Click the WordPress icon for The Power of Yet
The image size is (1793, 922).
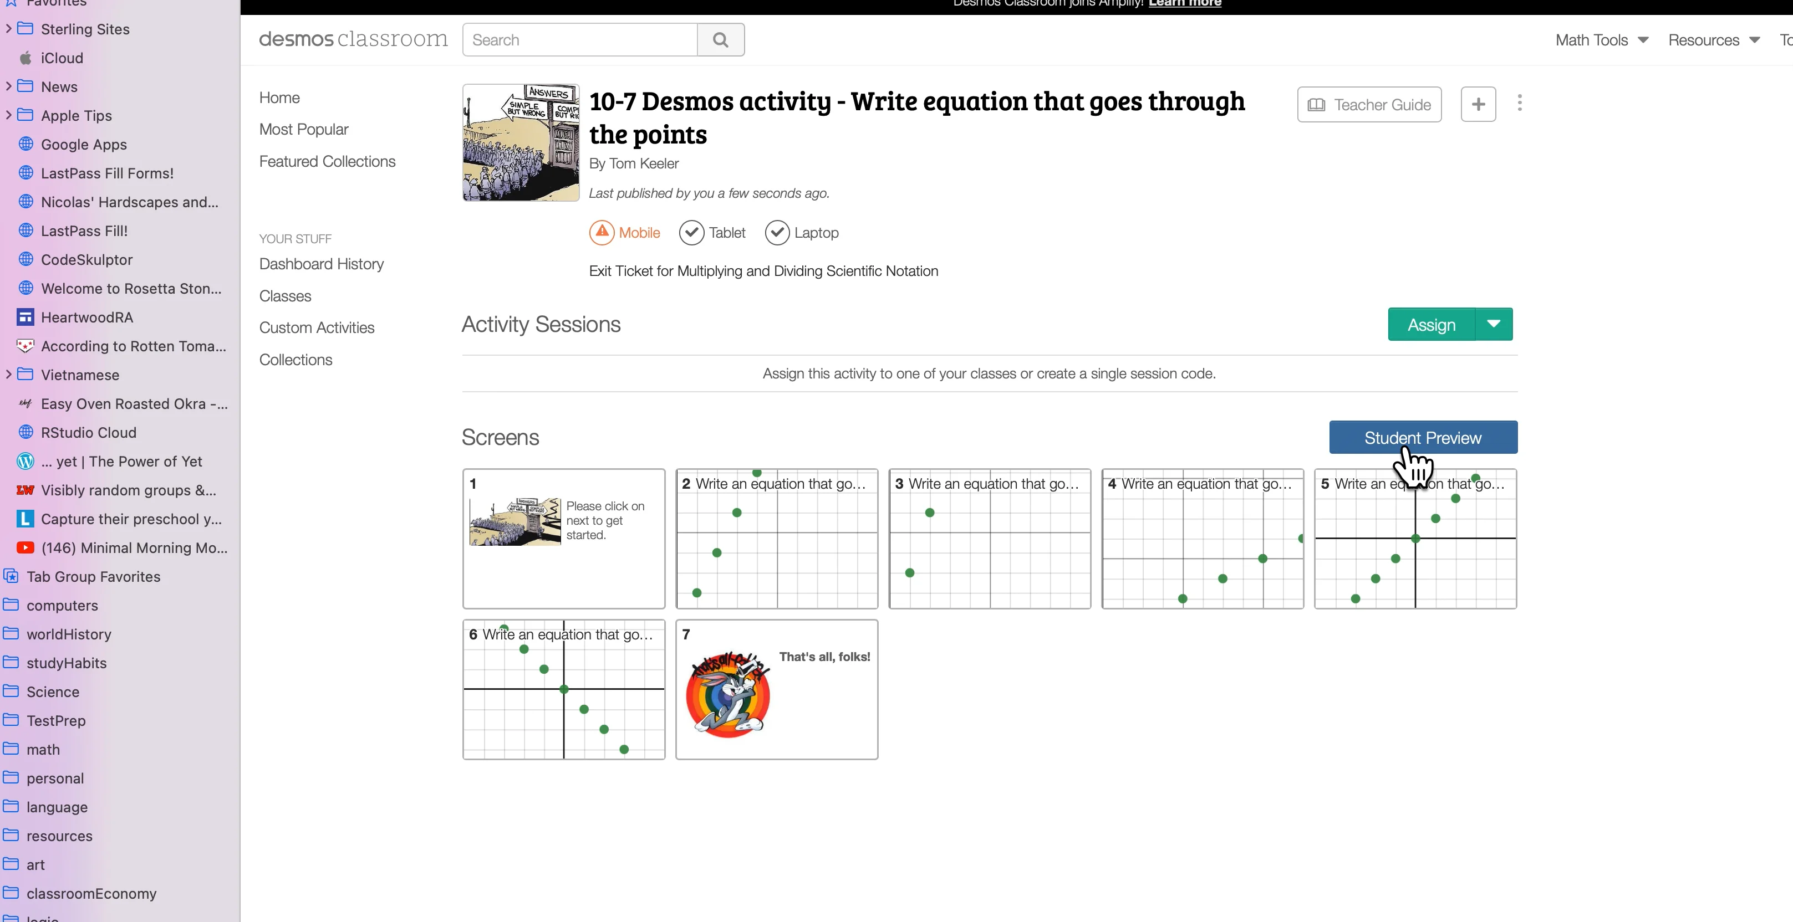point(25,460)
